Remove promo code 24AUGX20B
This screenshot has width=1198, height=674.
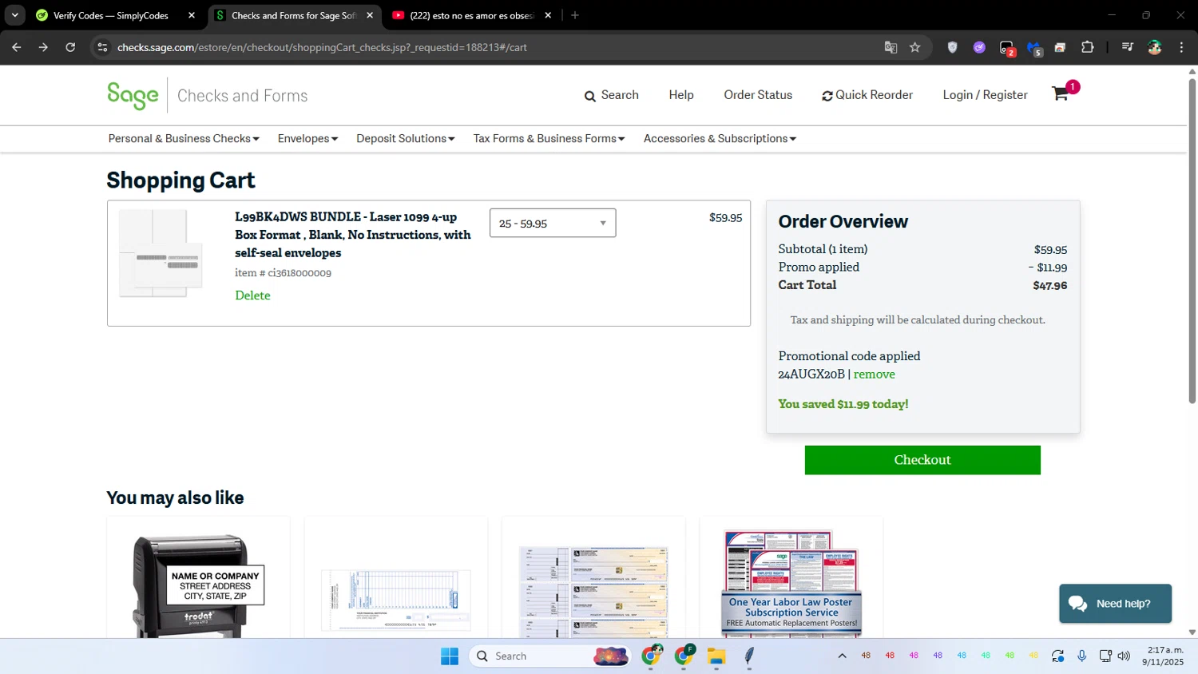pyautogui.click(x=875, y=374)
